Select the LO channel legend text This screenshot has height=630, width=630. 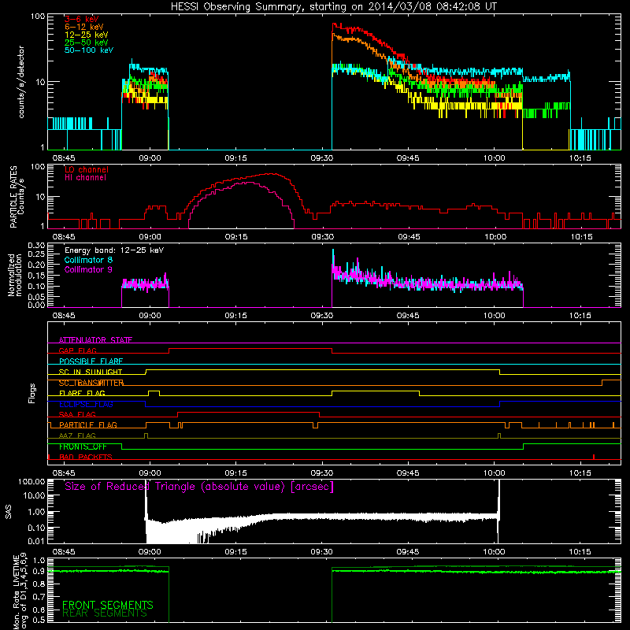coord(87,169)
